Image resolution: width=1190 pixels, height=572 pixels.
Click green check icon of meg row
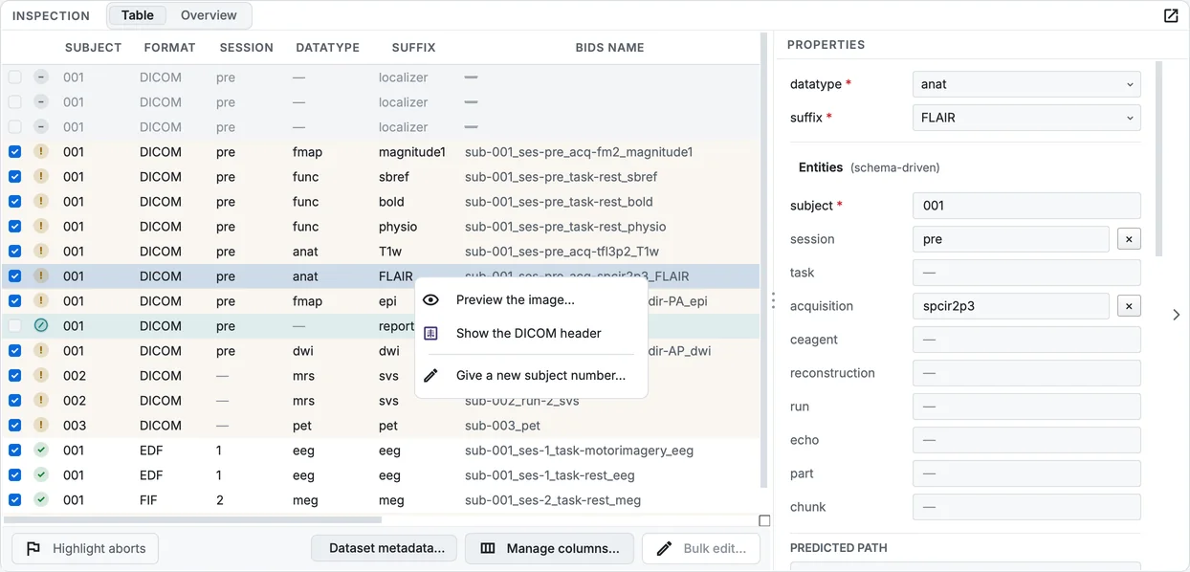point(41,499)
